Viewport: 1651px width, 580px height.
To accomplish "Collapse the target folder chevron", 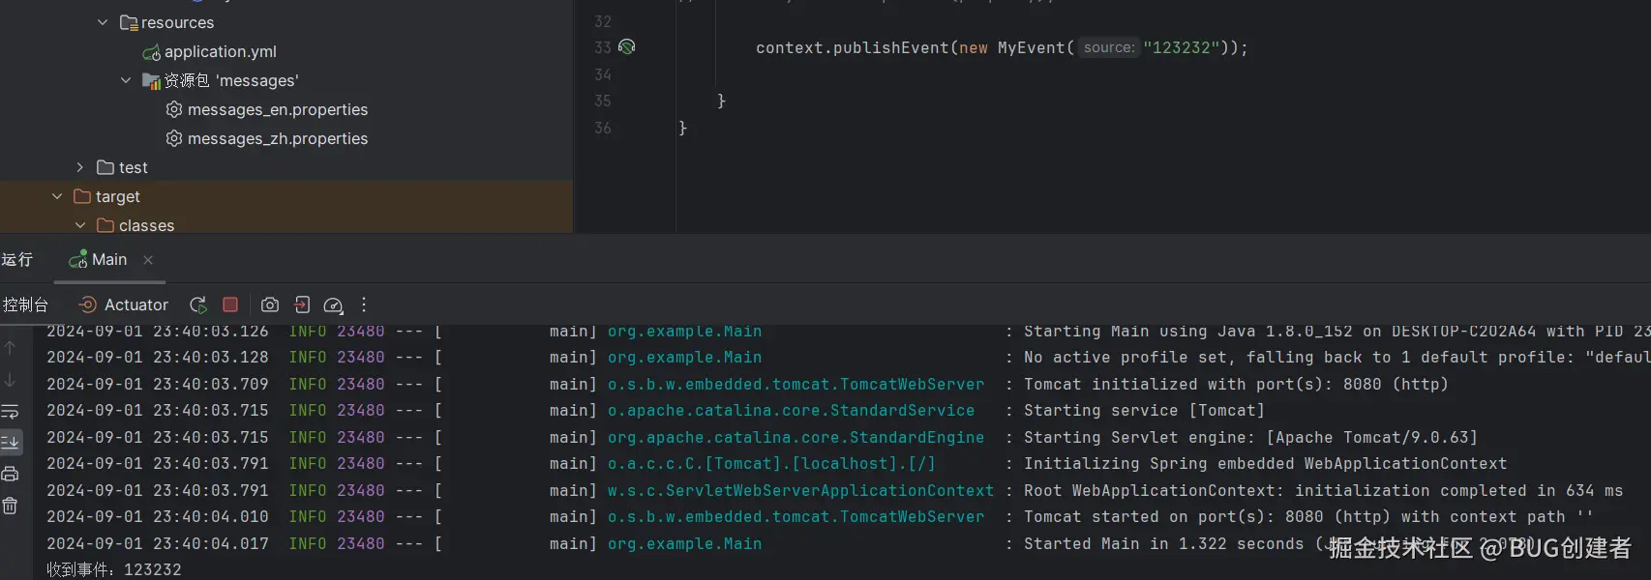I will point(56,196).
